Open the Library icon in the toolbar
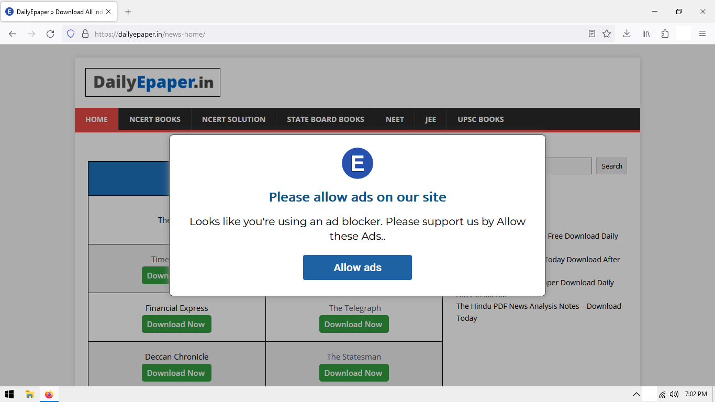 [x=645, y=33]
